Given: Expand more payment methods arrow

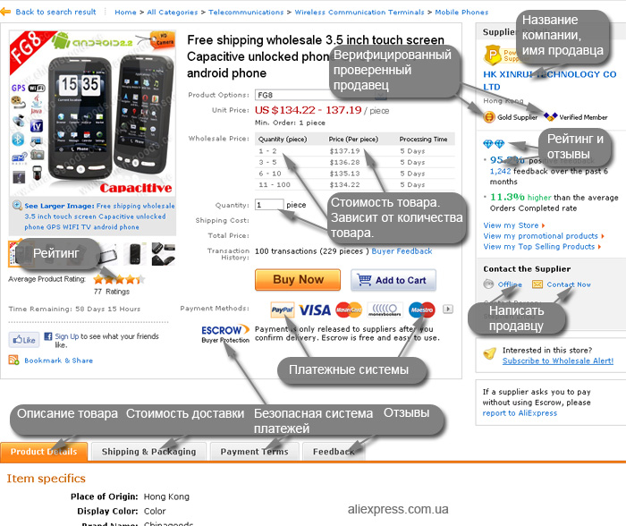Looking at the screenshot, I should click(x=448, y=309).
